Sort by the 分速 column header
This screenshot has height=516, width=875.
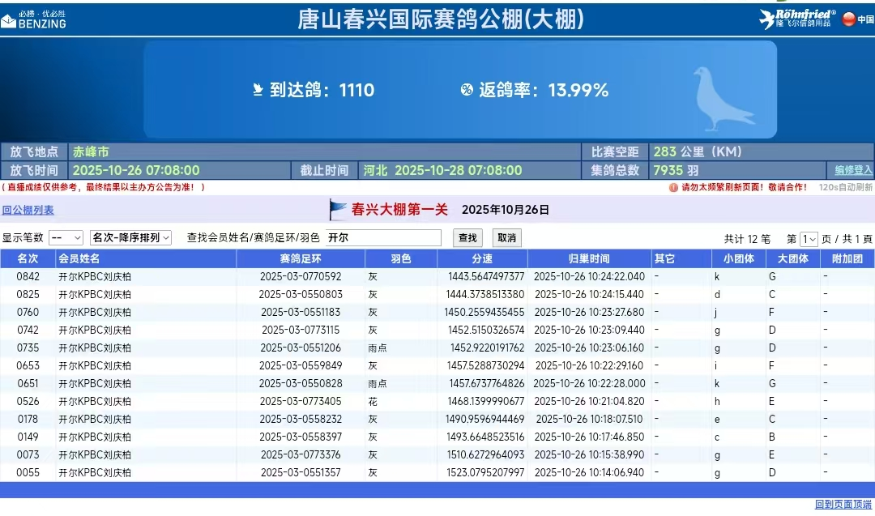(482, 259)
